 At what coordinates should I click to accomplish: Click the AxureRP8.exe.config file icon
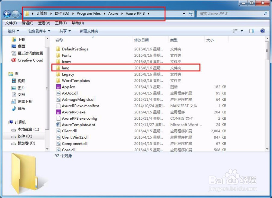pos(58,118)
